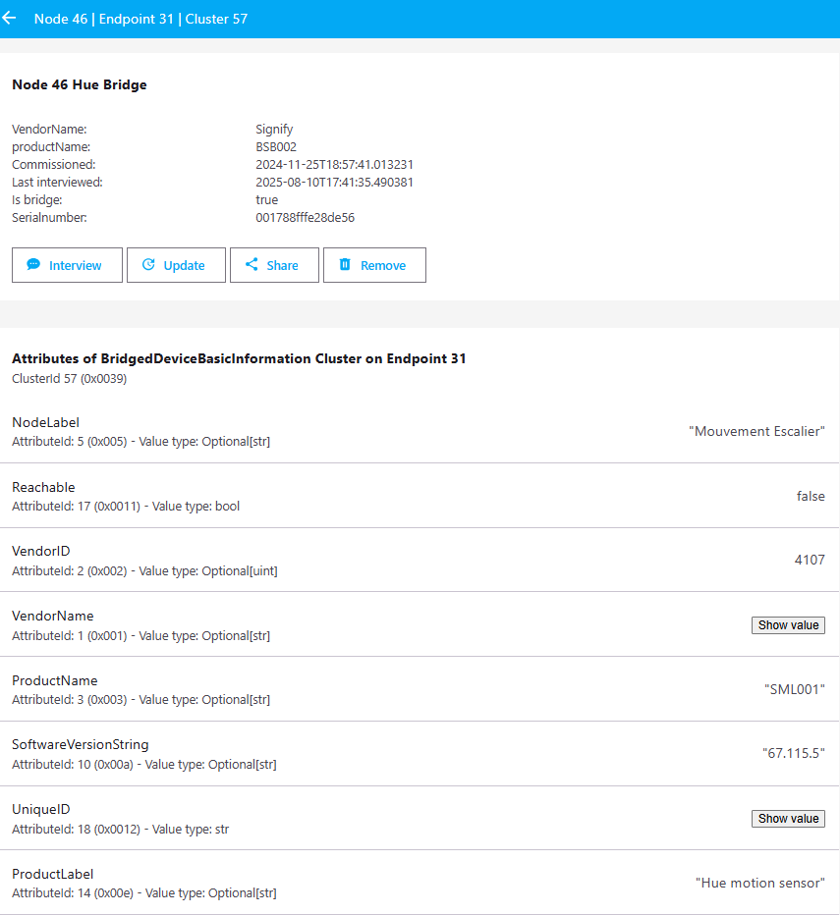Viewport: 840px width, 915px height.
Task: Select the NodeLabel attribute row title
Action: click(45, 422)
